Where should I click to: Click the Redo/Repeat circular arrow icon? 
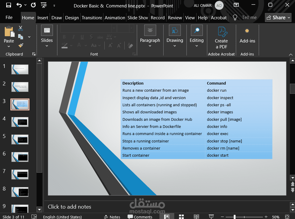click(33, 5)
